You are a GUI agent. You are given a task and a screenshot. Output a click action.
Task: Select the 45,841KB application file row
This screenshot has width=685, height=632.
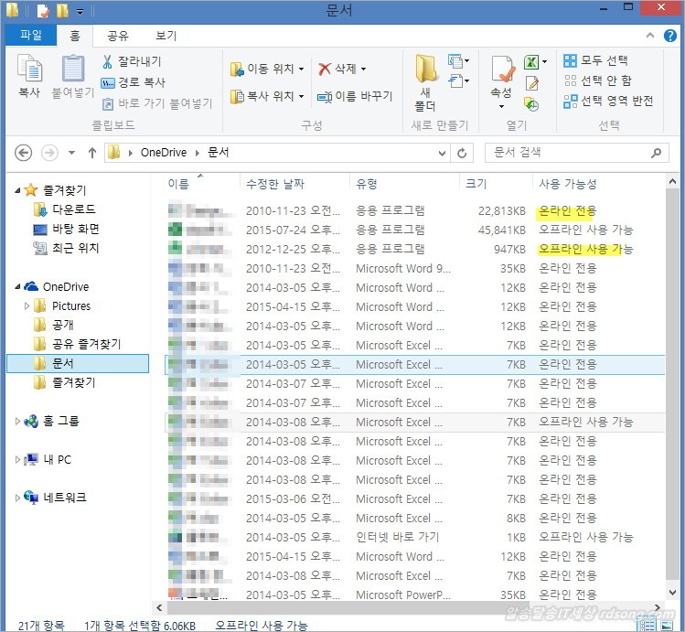[415, 230]
